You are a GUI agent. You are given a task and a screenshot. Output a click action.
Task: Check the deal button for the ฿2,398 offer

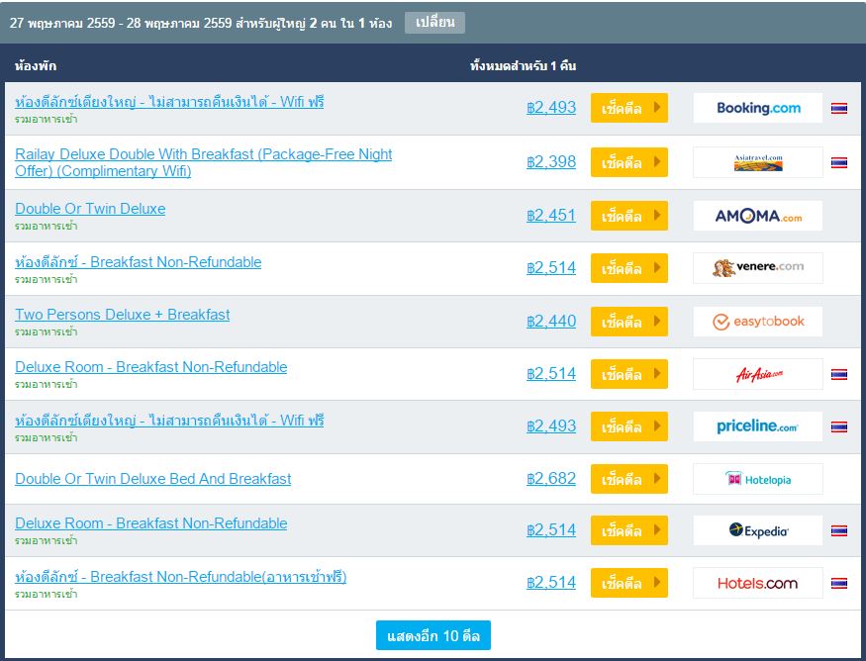click(629, 162)
